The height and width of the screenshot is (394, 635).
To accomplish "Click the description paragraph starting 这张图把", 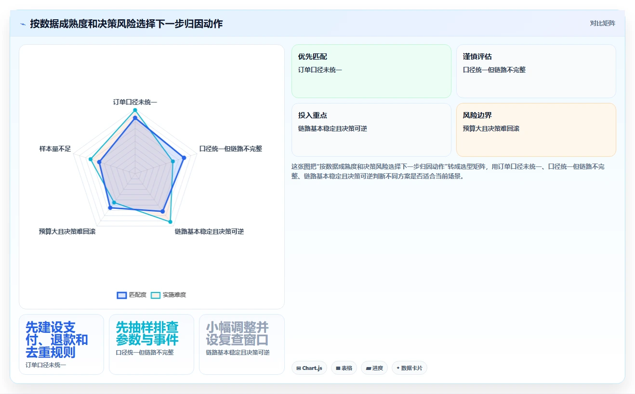I will [x=448, y=171].
